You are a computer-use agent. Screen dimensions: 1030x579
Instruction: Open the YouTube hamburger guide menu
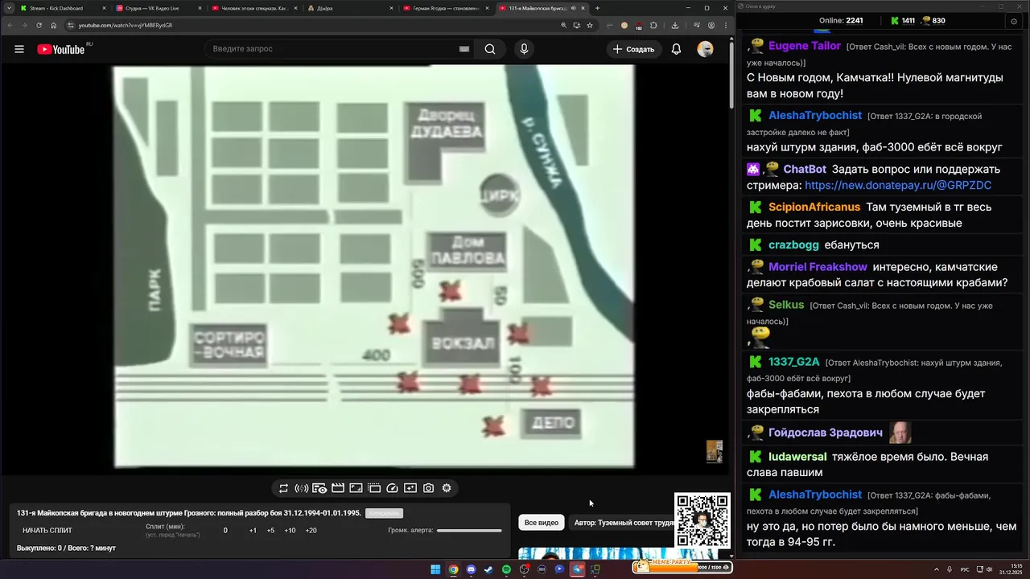pos(19,49)
